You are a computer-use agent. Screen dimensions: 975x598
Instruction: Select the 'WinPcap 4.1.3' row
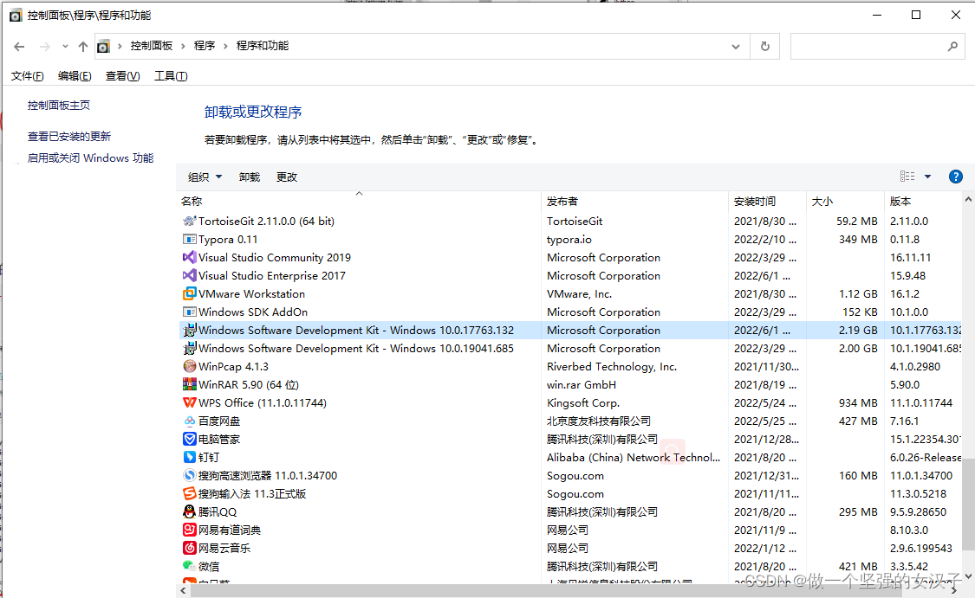pos(570,366)
